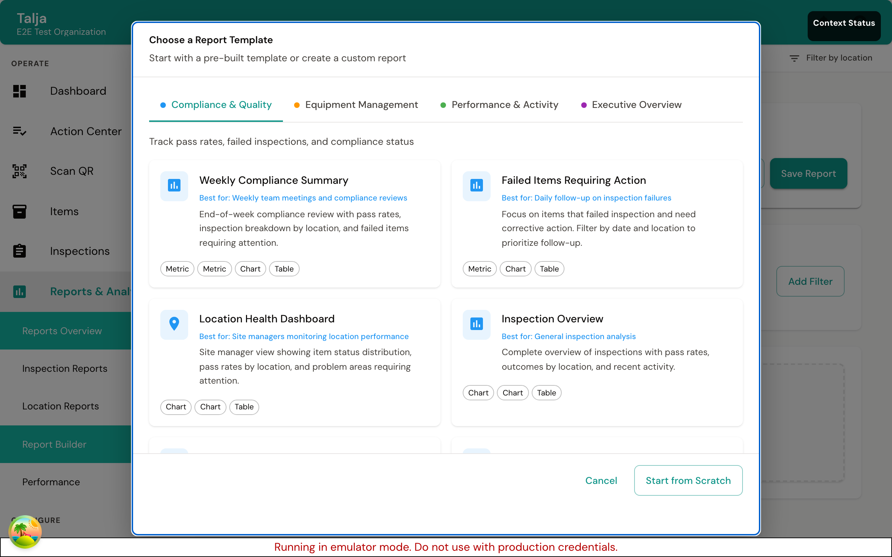This screenshot has width=892, height=557.
Task: Click the Save Report button
Action: [x=808, y=173]
